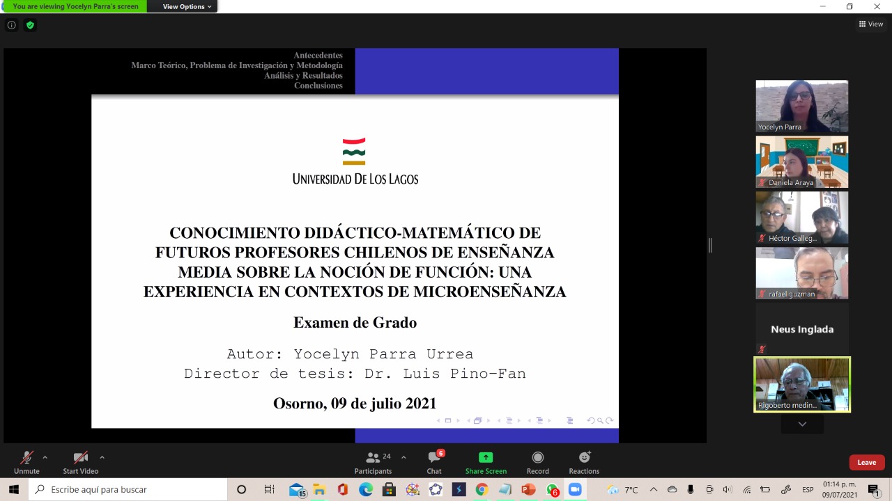Click the meeting information icon
Viewport: 892px width, 501px height.
[12, 25]
